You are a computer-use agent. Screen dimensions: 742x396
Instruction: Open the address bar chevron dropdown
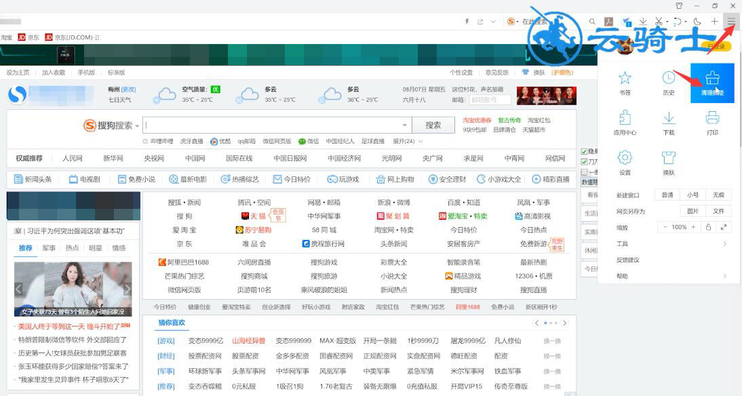point(494,21)
